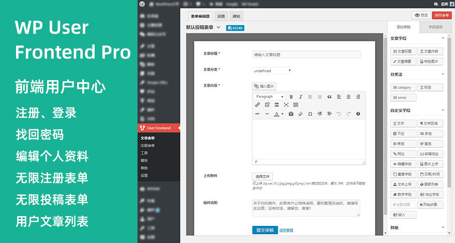Click the Bold icon in the editor
The width and height of the screenshot is (455, 243).
[291, 97]
